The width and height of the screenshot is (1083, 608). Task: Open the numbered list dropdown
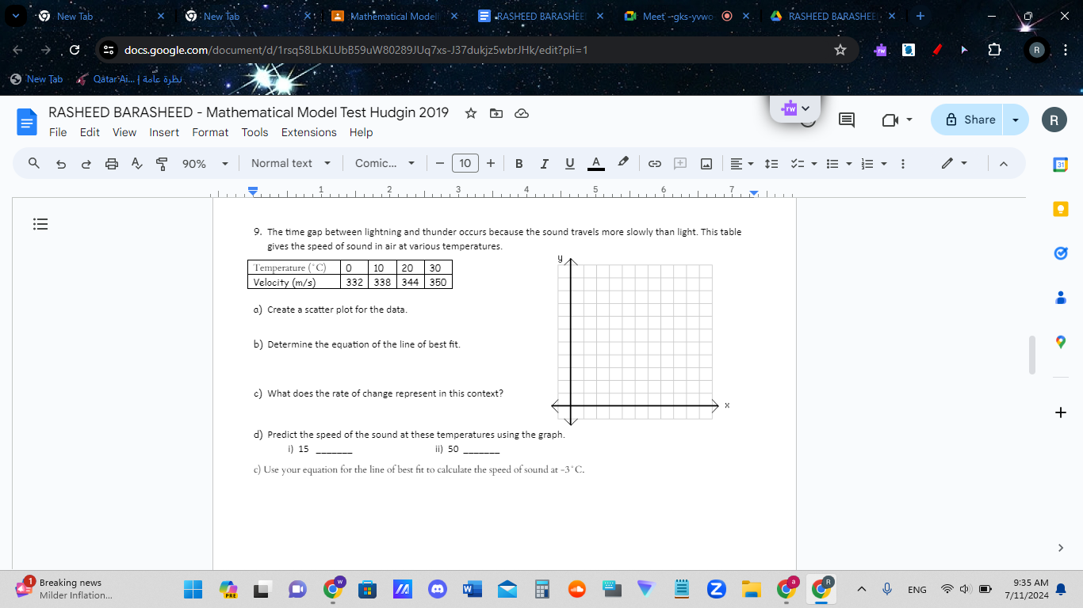click(x=872, y=163)
